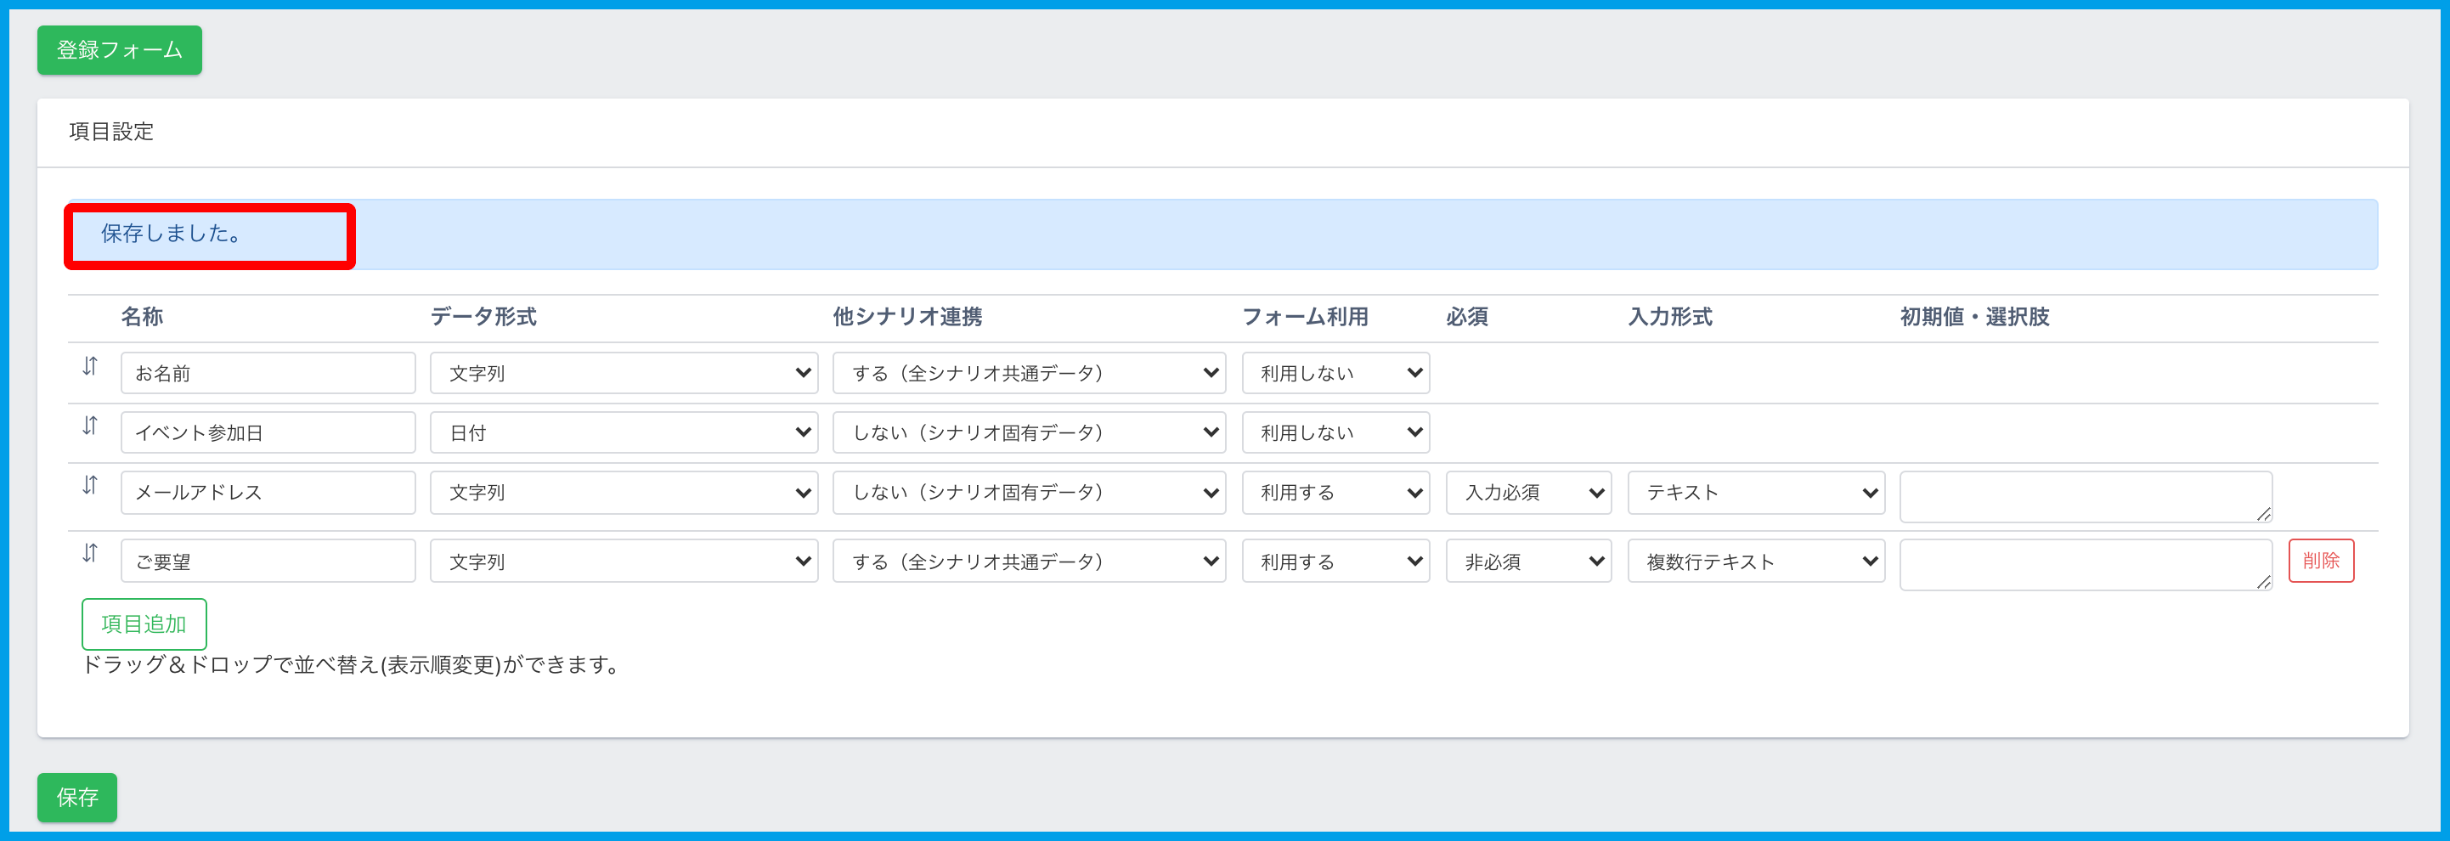Image resolution: width=2450 pixels, height=841 pixels.
Task: Click initial value textarea for メールアドレス row
Action: click(x=2084, y=497)
